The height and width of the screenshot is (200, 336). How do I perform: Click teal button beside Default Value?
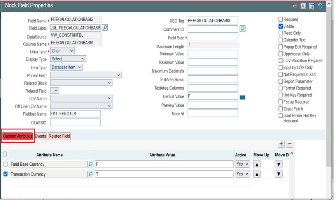[242, 97]
